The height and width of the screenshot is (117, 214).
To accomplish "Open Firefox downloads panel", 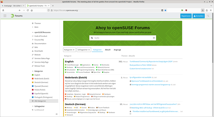I will 203,10.
